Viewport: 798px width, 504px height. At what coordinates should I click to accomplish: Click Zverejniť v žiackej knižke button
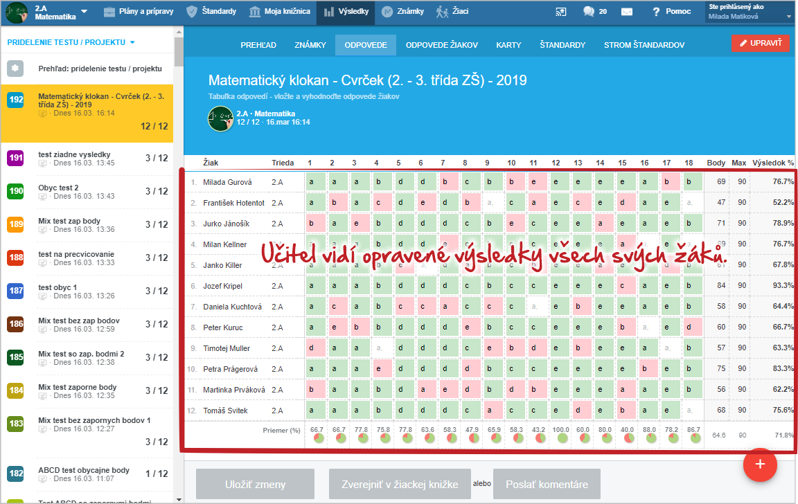point(400,484)
